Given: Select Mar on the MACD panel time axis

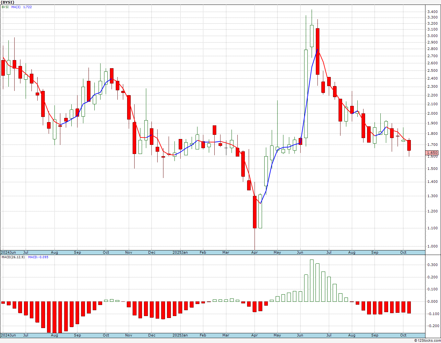Looking at the screenshot, I should [226, 335].
